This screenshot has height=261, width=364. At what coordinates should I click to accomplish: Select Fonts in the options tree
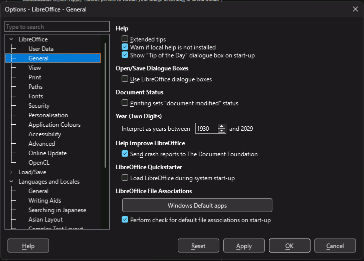point(36,96)
